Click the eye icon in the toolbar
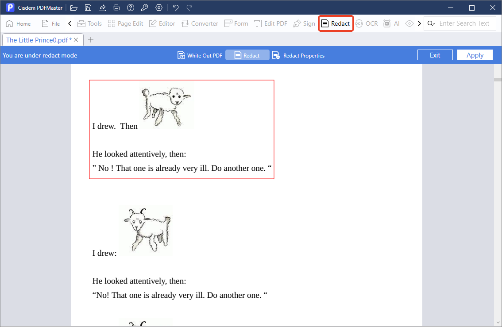 tap(409, 24)
